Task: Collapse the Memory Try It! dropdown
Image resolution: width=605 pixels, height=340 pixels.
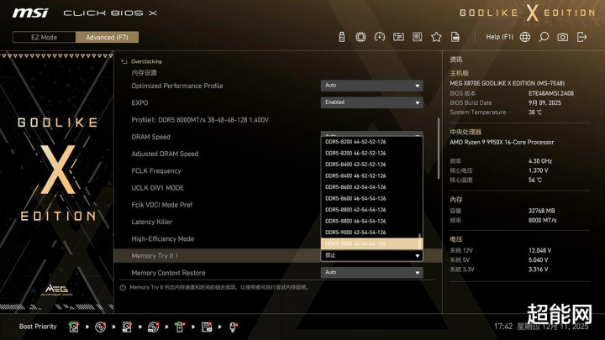Action: (x=371, y=255)
